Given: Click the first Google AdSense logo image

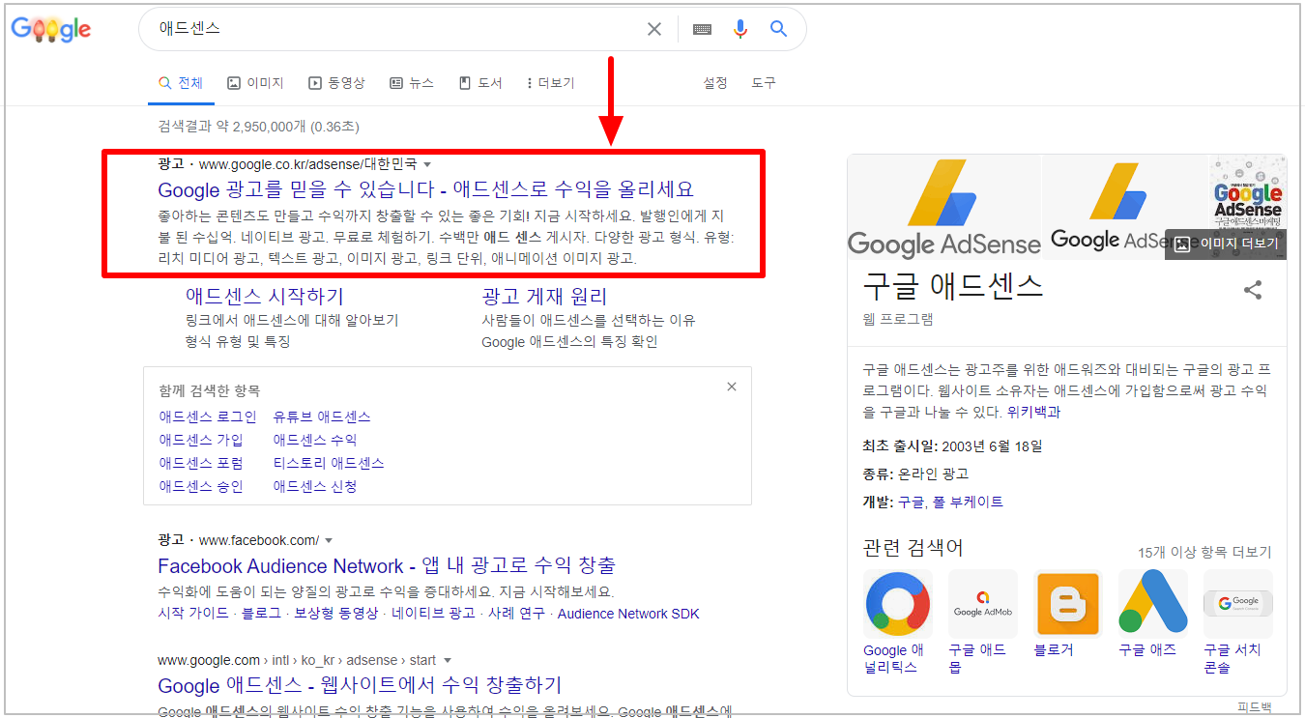Looking at the screenshot, I should [x=944, y=207].
